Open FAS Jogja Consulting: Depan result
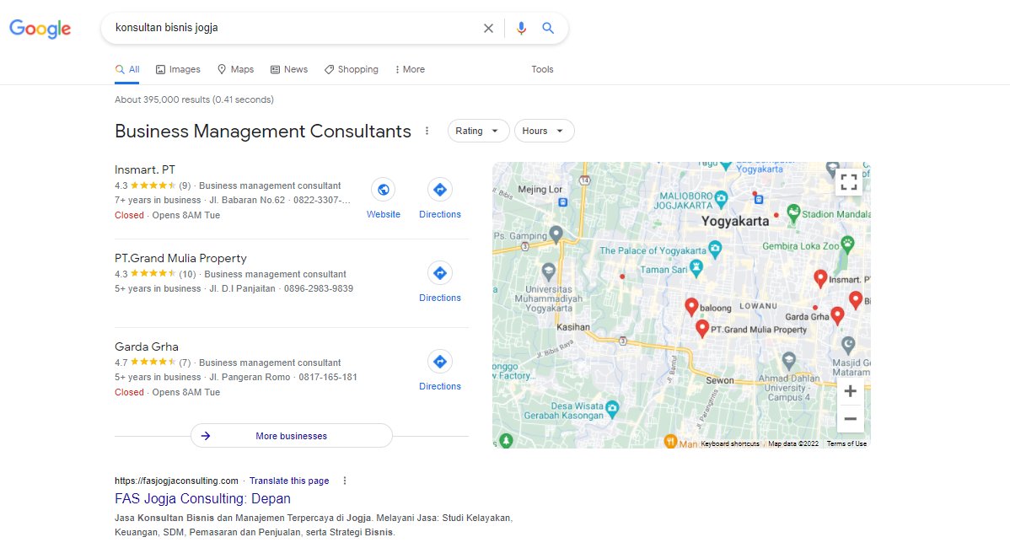This screenshot has height=548, width=1010. click(203, 498)
